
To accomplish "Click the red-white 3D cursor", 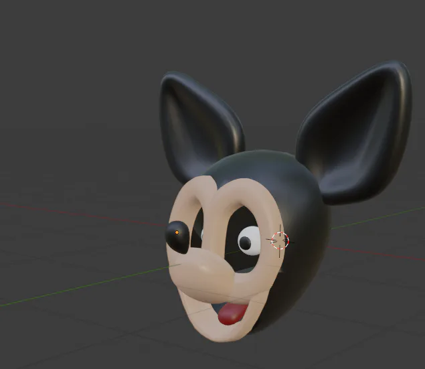I will [280, 240].
